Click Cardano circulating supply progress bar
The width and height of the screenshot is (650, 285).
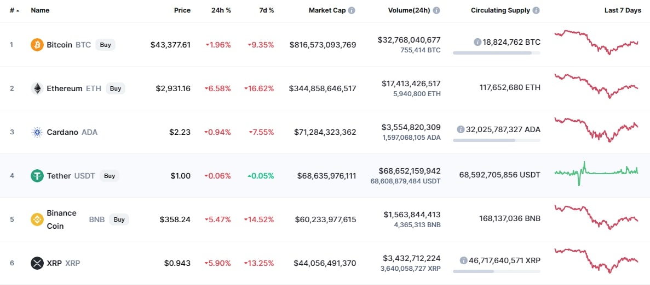tap(497, 140)
